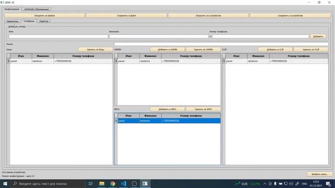
Task: Click the EUR currency widget on taskbar
Action: [248, 183]
